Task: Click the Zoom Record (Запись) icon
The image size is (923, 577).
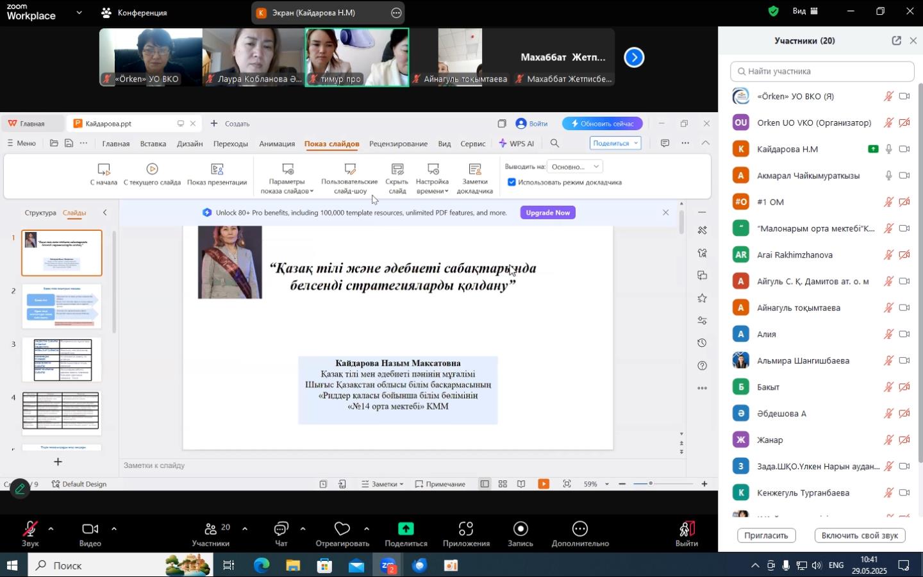Action: click(520, 529)
